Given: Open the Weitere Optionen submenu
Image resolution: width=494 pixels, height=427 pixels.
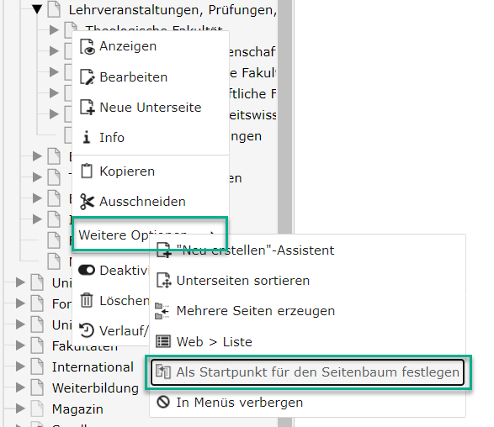Looking at the screenshot, I should 150,234.
